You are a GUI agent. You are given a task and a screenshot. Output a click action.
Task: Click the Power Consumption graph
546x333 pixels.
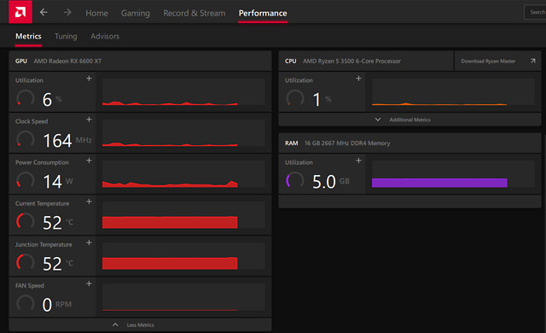183,174
